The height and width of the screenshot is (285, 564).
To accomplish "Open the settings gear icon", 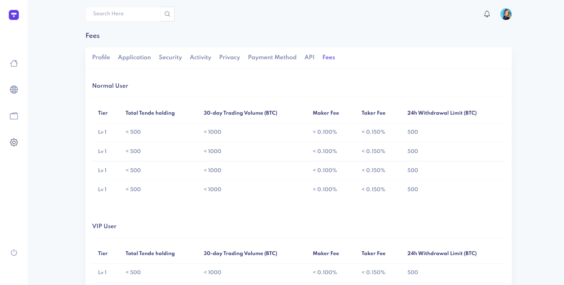I will click(14, 142).
